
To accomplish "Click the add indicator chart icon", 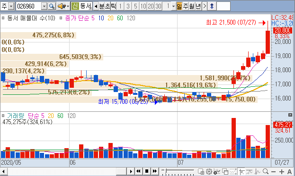I will [217, 171].
